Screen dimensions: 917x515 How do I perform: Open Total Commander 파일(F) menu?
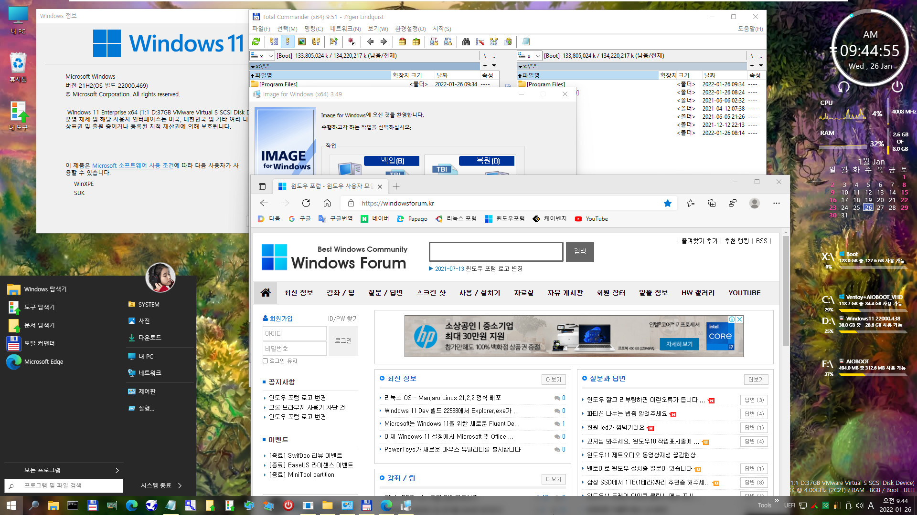[x=261, y=29]
